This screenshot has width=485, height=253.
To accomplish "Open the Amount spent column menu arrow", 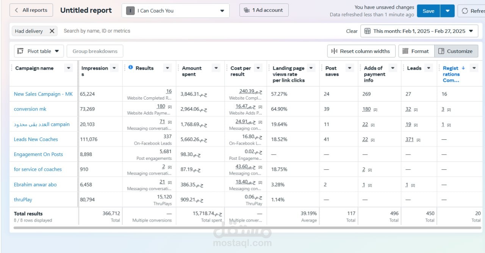I will pyautogui.click(x=216, y=68).
